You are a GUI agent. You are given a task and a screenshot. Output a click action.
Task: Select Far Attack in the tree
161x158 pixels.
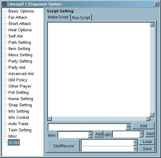[x=18, y=18]
